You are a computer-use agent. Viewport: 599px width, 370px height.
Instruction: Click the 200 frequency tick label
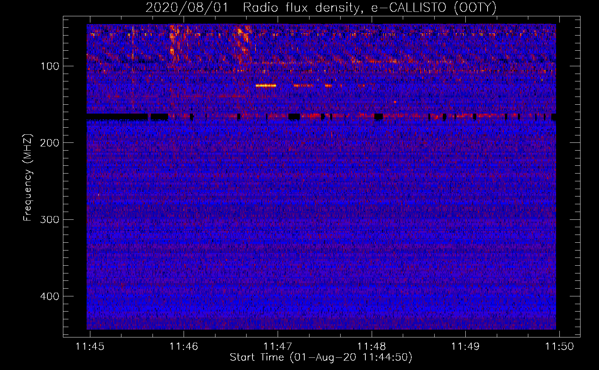[x=50, y=143]
